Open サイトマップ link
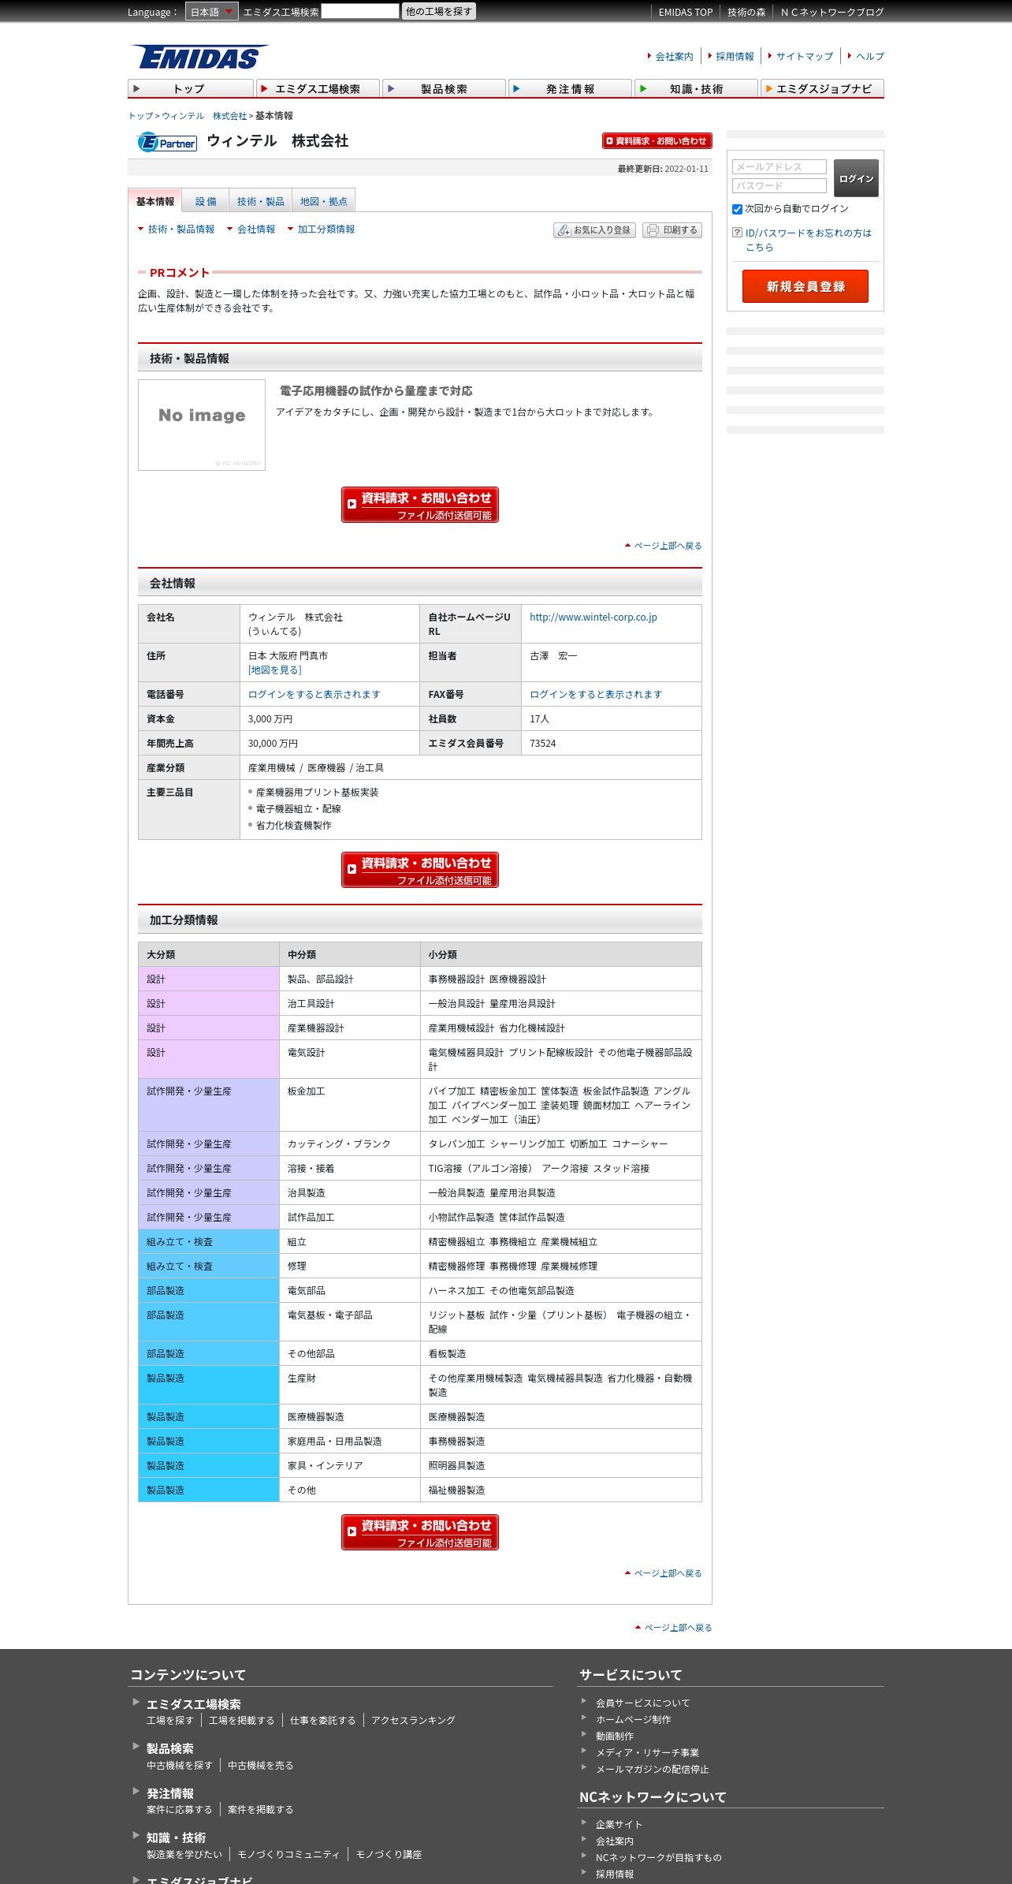The image size is (1012, 1884). coord(805,56)
